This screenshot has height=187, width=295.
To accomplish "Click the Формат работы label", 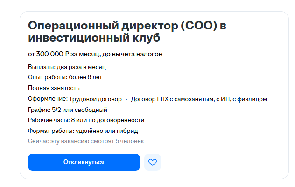I will [49, 131].
